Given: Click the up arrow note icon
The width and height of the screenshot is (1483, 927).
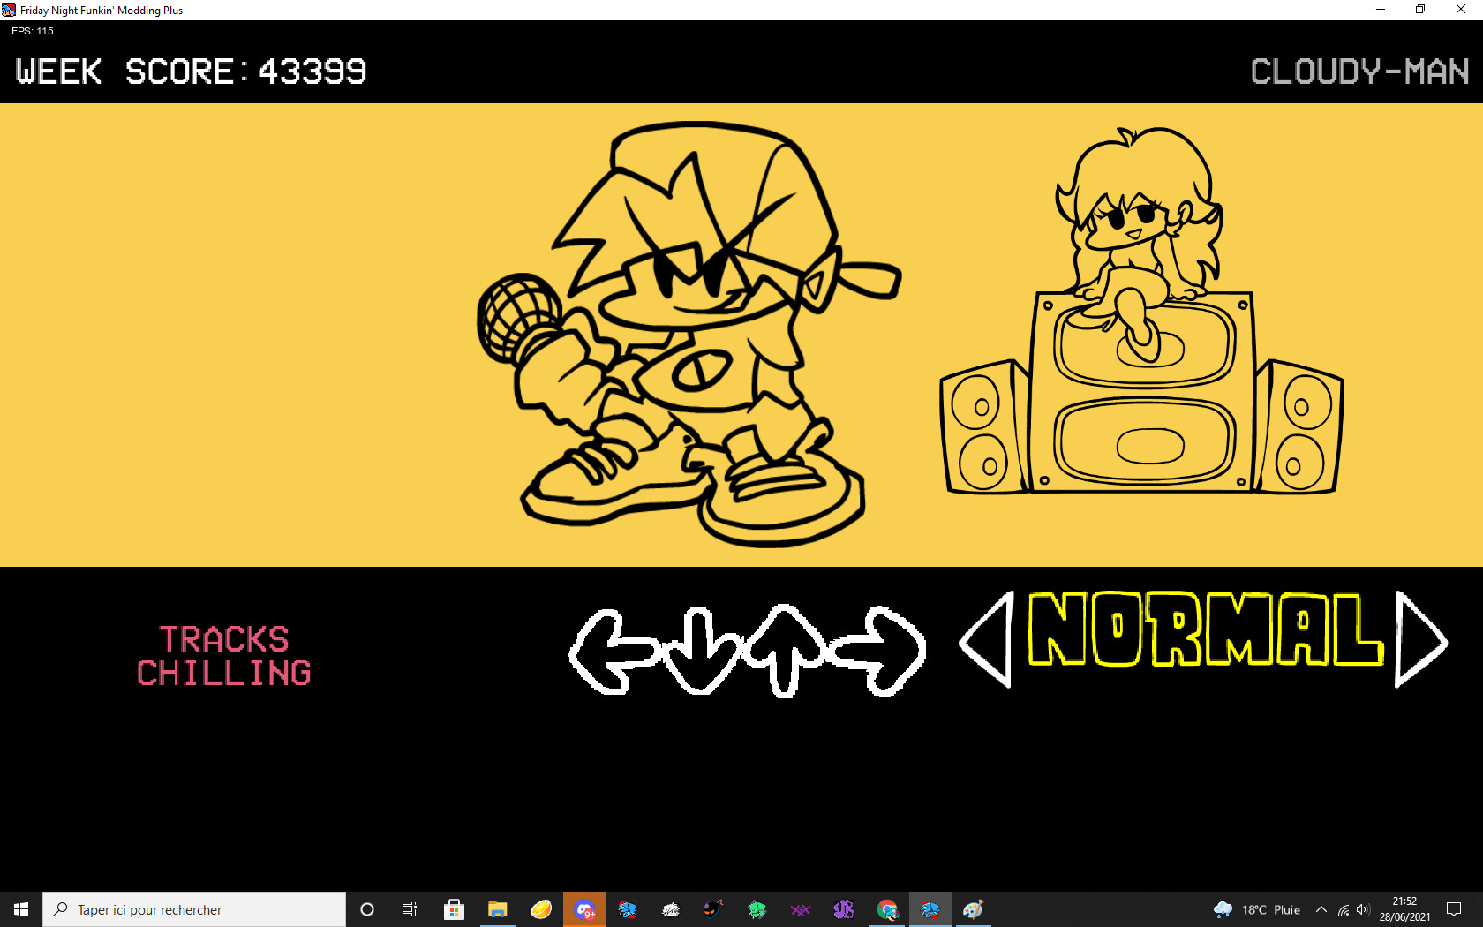Looking at the screenshot, I should point(785,651).
